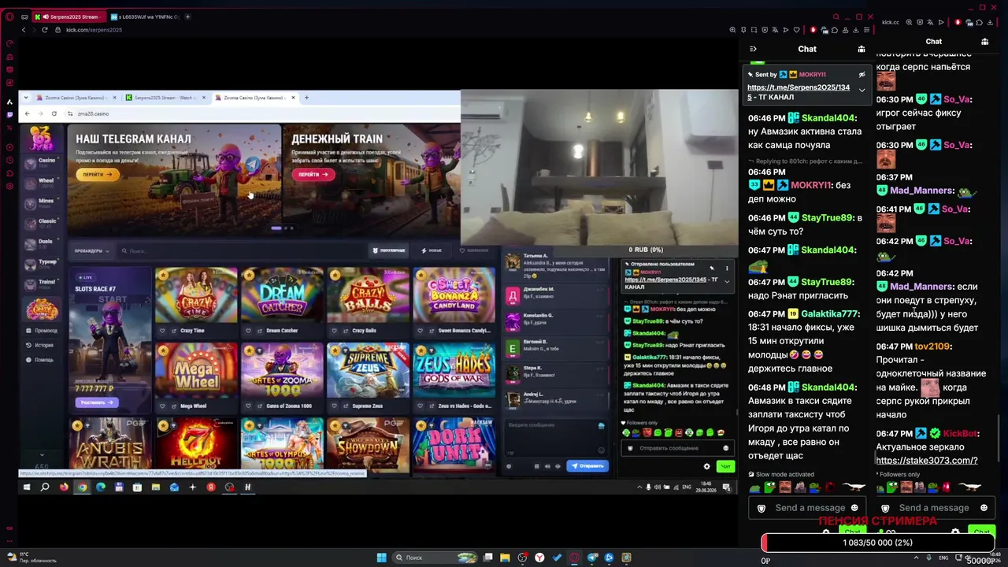
Task: Go back in the outer Opera browser
Action: (x=24, y=30)
